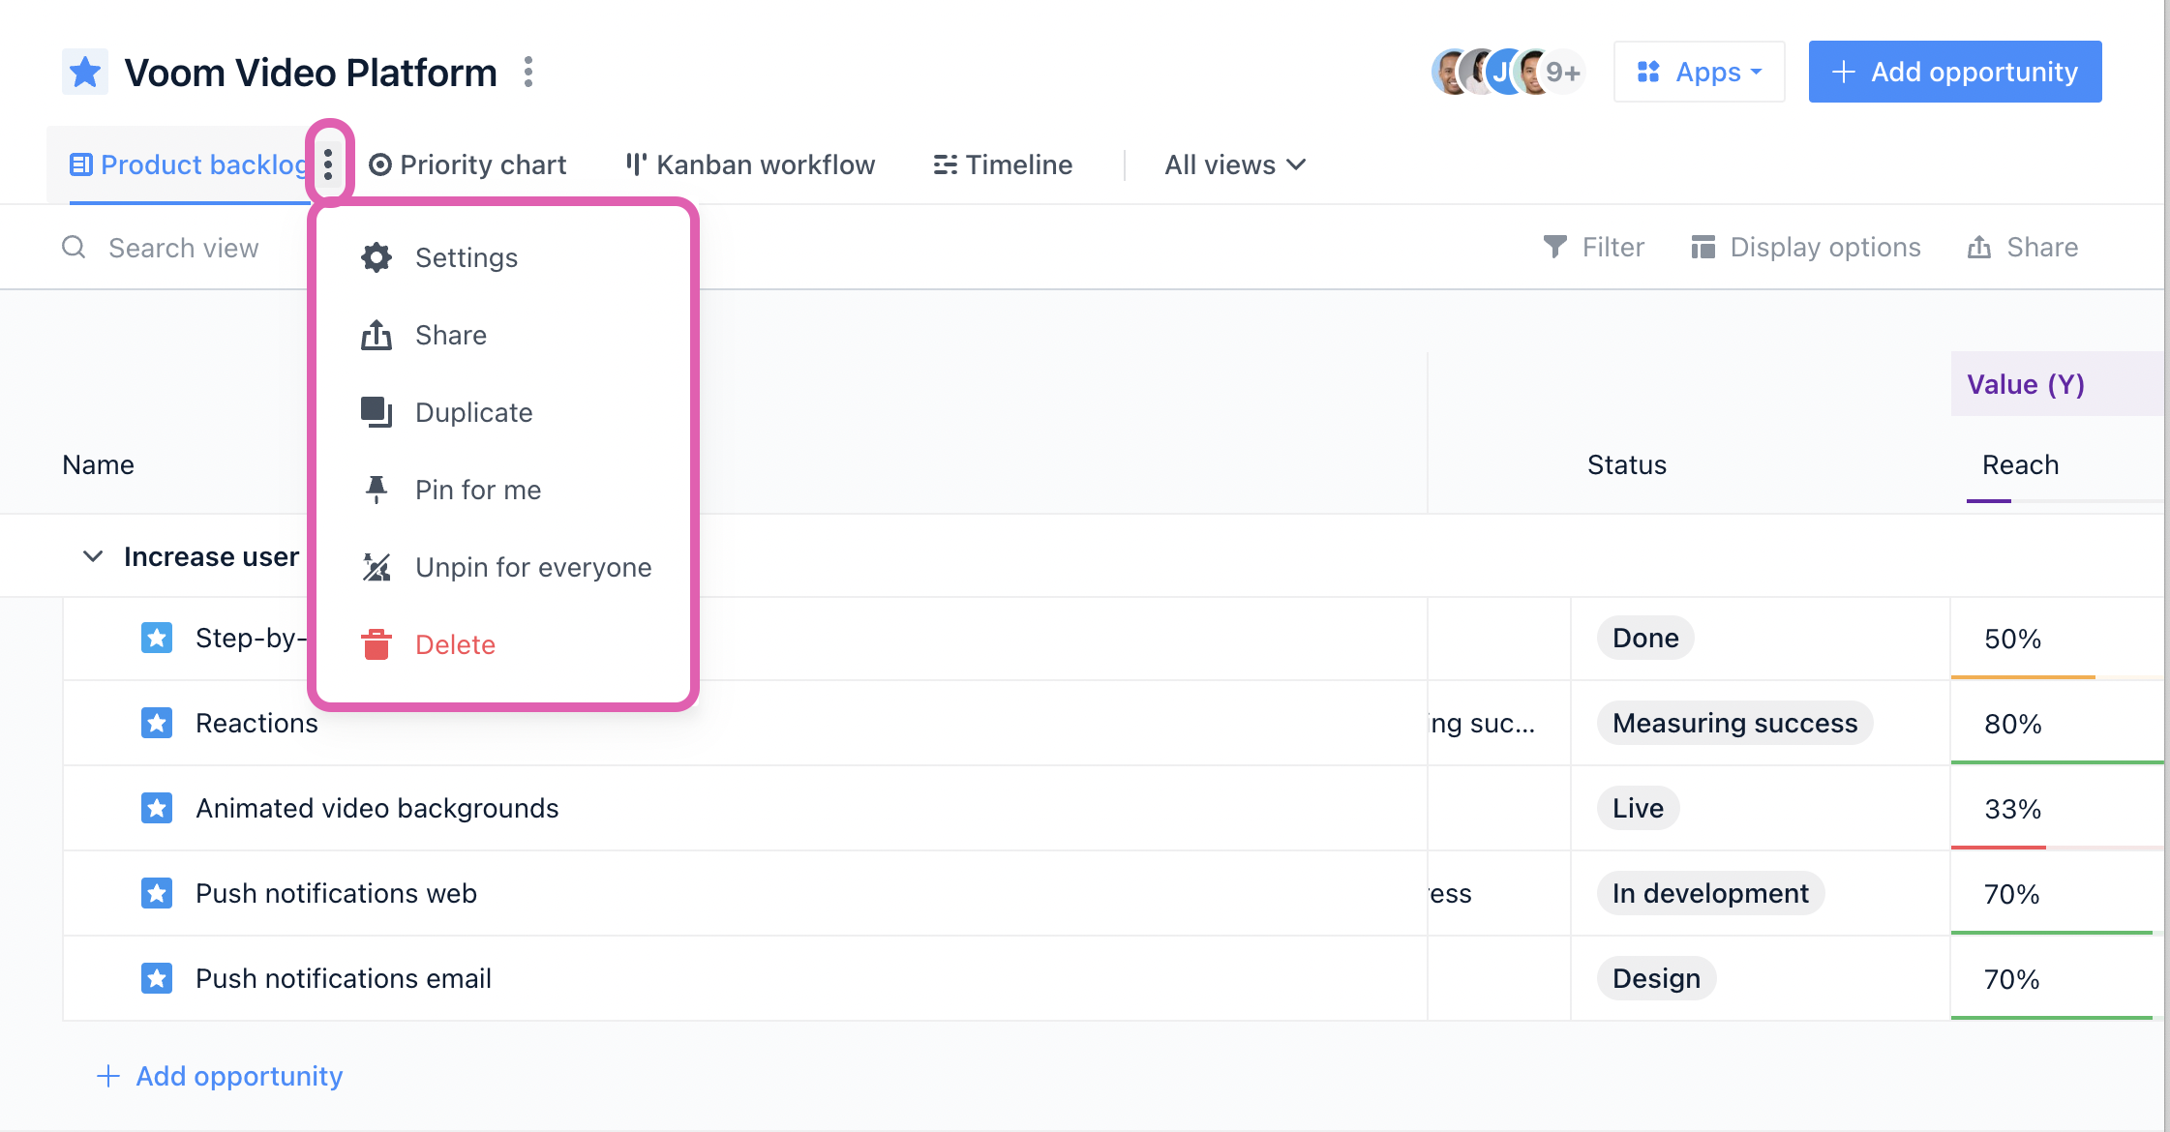2170x1132 pixels.
Task: Open the Timeline tab
Action: [x=1003, y=164]
